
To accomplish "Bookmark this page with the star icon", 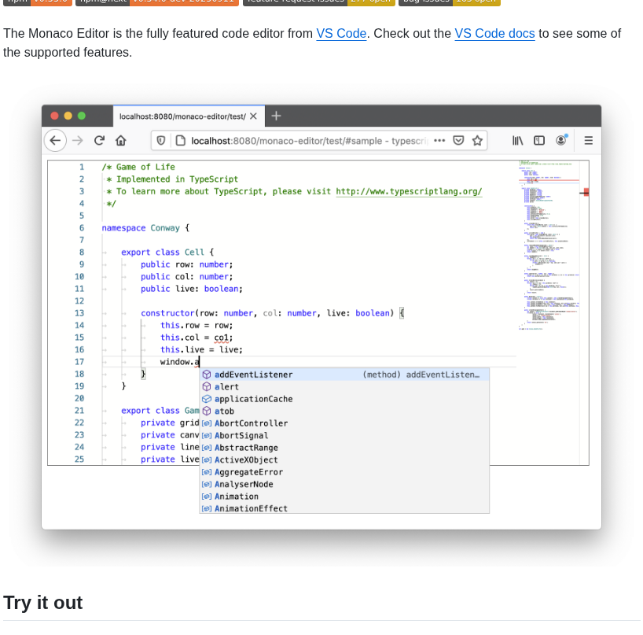I will click(x=477, y=141).
